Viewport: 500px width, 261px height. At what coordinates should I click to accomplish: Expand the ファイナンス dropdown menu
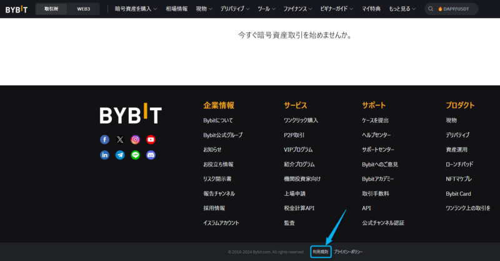coord(298,9)
